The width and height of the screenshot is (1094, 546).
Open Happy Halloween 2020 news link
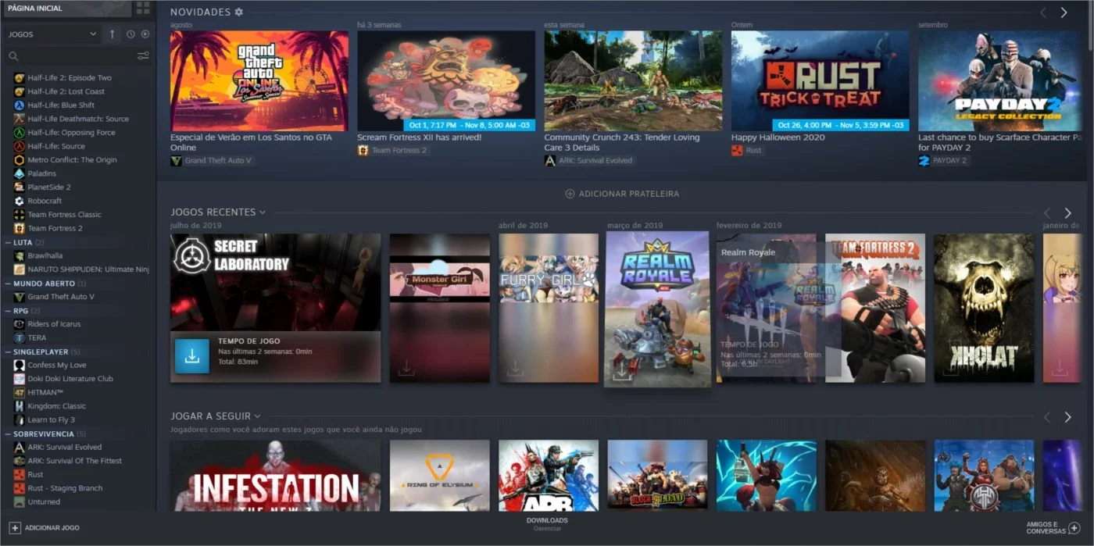click(778, 137)
